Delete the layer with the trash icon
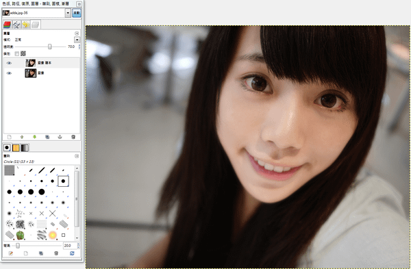Viewport: 411px width, 269px height. (x=73, y=137)
